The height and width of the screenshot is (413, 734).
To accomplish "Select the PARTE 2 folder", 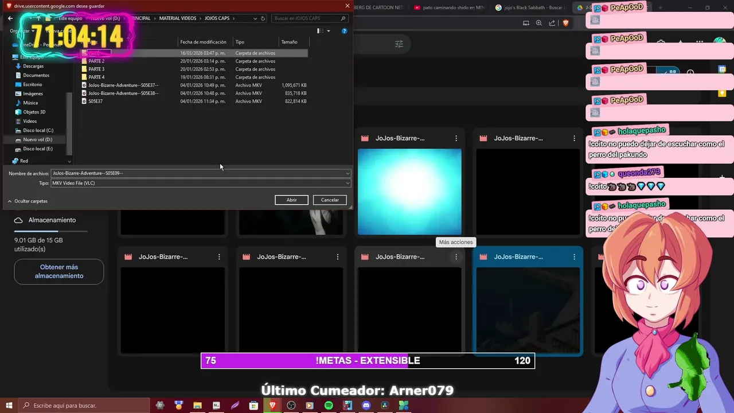I will (x=96, y=61).
